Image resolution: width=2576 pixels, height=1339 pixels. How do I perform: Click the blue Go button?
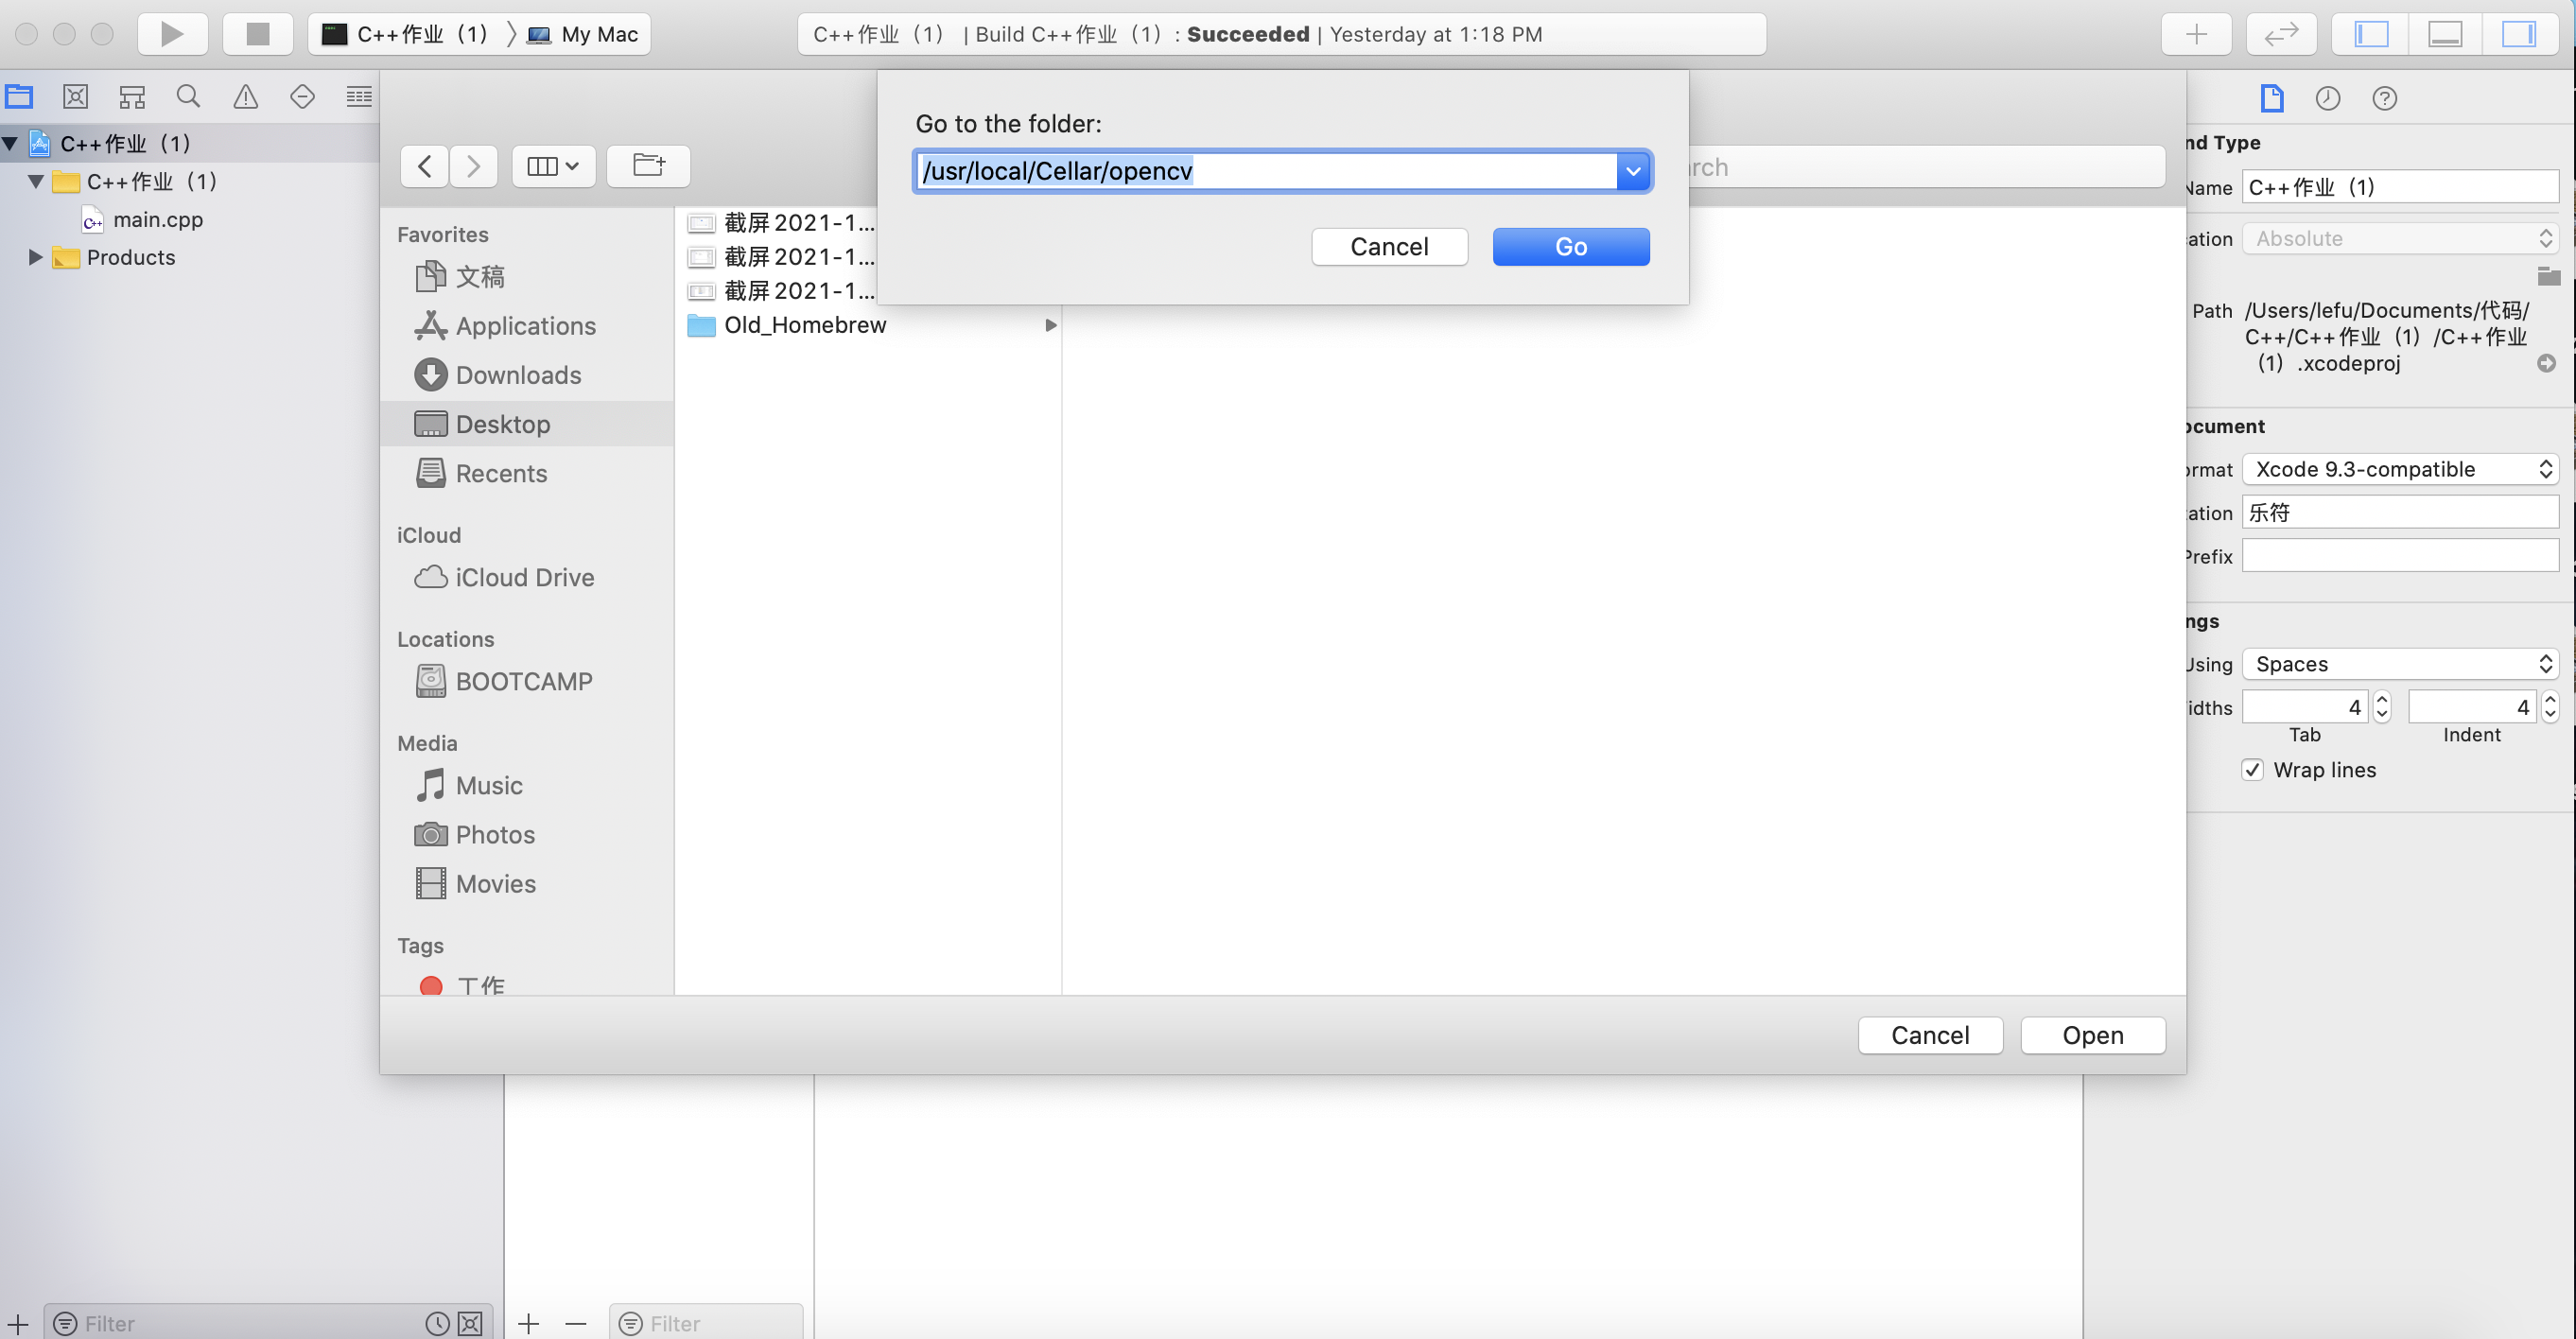[x=1570, y=247]
